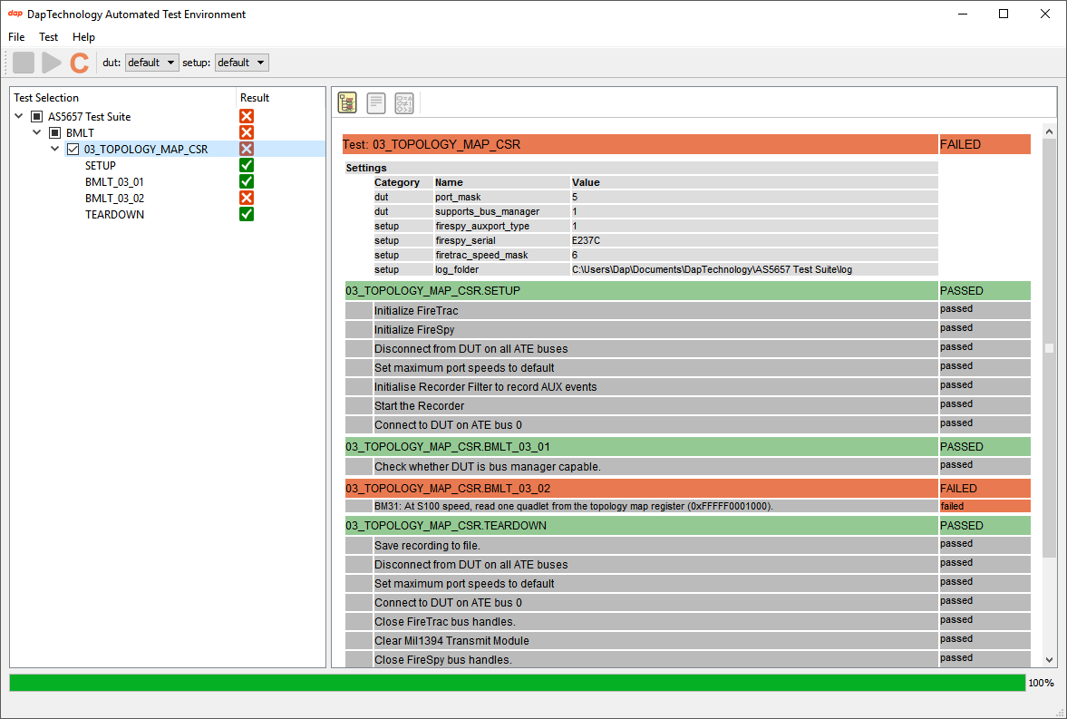Click the '03_TOPOLOGY_MAP_CSR.TEARDOWN' section header
The width and height of the screenshot is (1067, 719).
click(642, 526)
